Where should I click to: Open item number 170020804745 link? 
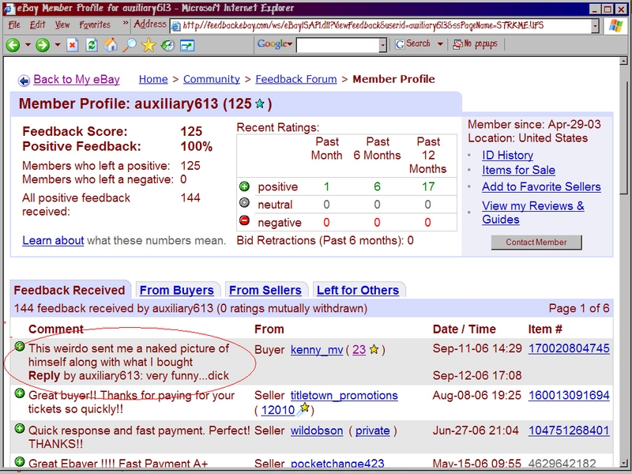tap(569, 348)
